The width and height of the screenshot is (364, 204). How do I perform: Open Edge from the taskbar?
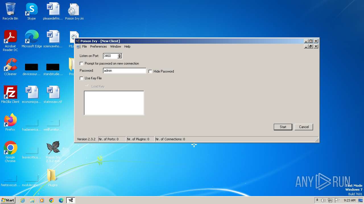pyautogui.click(x=61, y=200)
